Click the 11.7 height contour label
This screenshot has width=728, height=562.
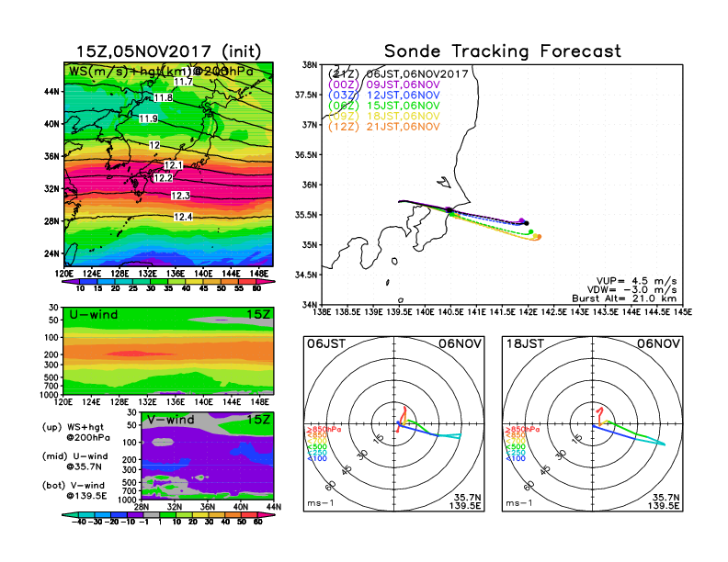[183, 82]
